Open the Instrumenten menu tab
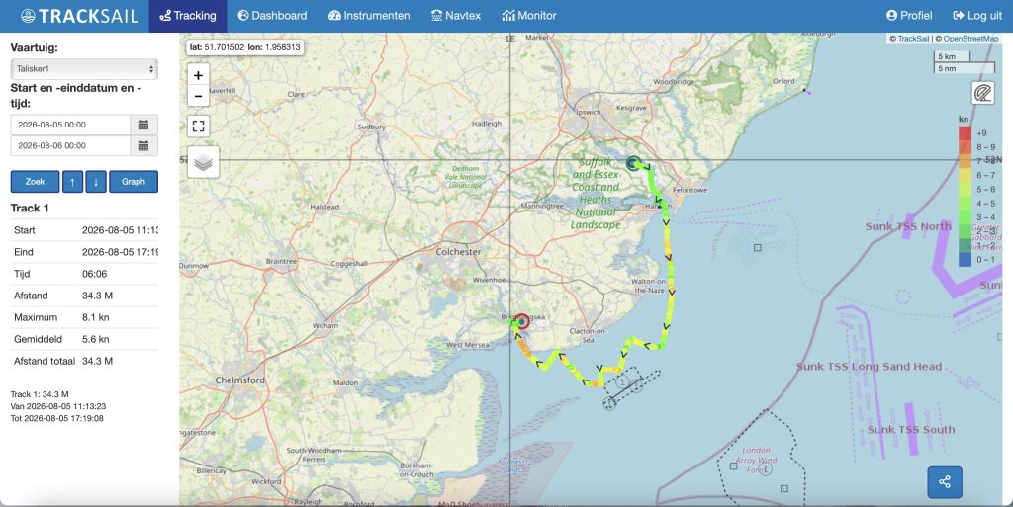Screen dimensions: 1013x507 pyautogui.click(x=369, y=16)
